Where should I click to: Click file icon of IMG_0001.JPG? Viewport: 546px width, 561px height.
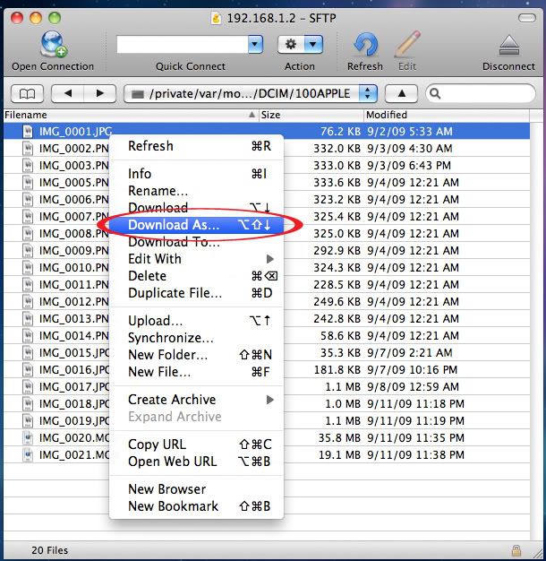(x=28, y=132)
